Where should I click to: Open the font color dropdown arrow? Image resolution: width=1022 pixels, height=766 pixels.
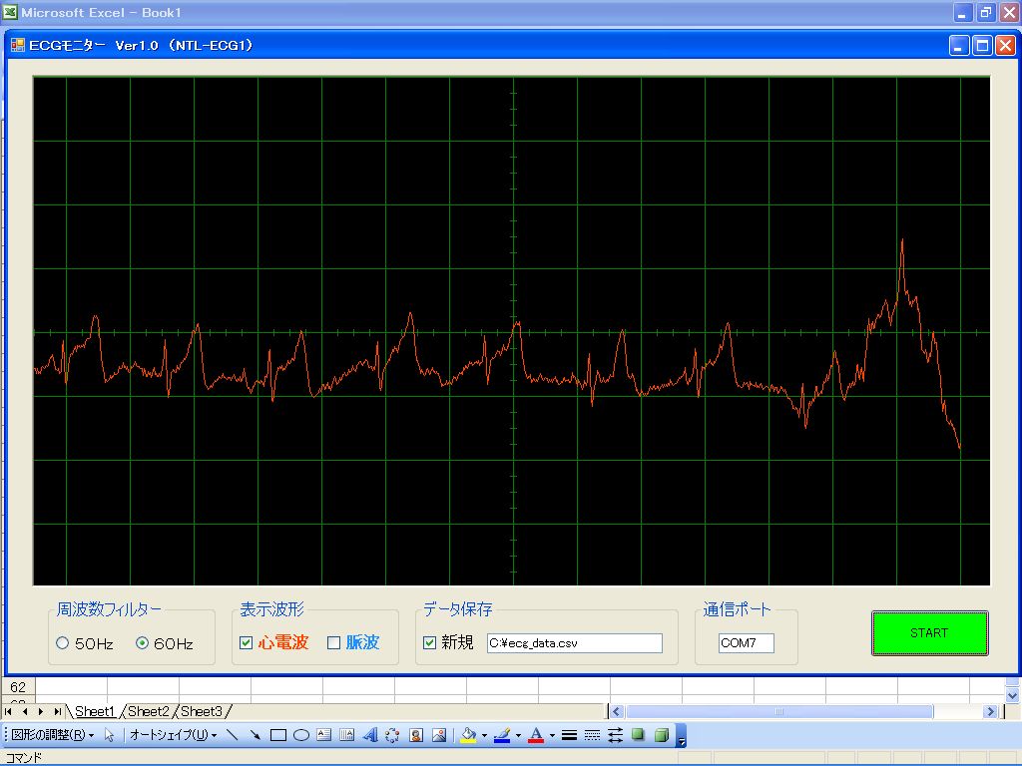tap(552, 735)
